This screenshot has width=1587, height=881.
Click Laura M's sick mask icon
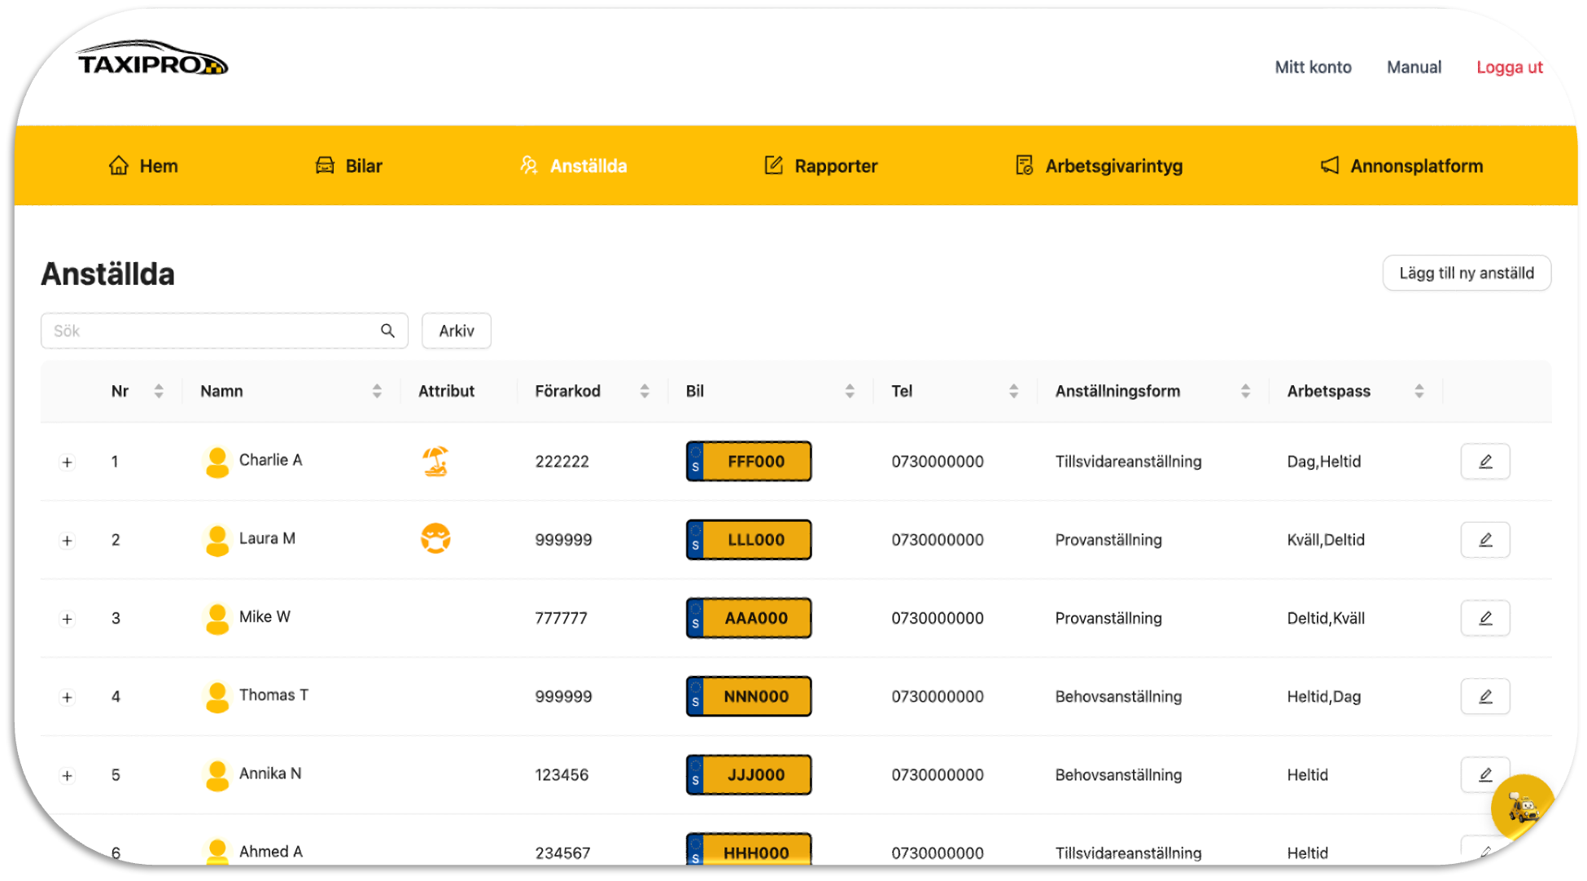435,539
